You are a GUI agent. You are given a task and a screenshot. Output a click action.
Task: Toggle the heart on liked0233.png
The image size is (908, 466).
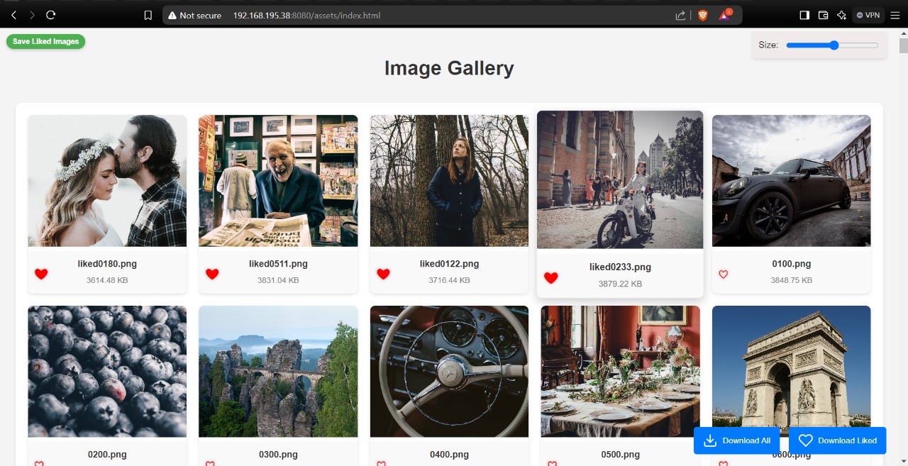click(550, 277)
